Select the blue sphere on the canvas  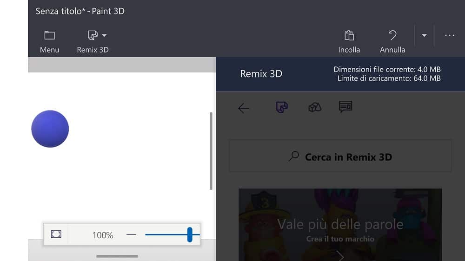click(x=50, y=129)
